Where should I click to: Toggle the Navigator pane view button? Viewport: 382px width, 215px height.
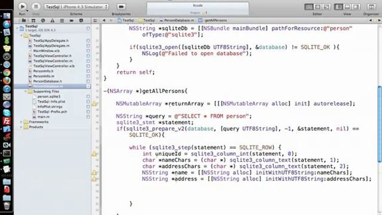338,7
